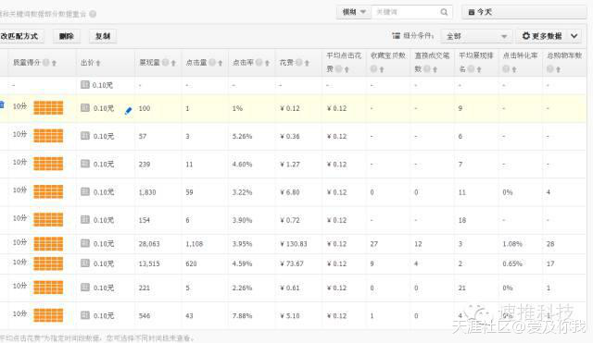The height and width of the screenshot is (343, 593).
Task: Select the click rate cell 5.26%
Action: 242,136
